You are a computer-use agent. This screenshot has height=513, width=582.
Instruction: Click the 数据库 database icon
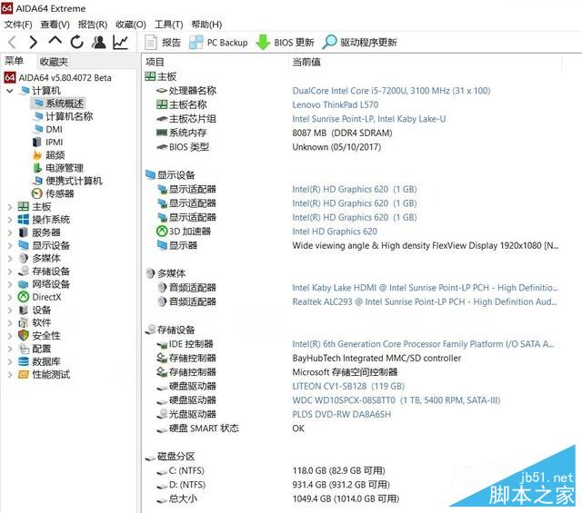(24, 361)
